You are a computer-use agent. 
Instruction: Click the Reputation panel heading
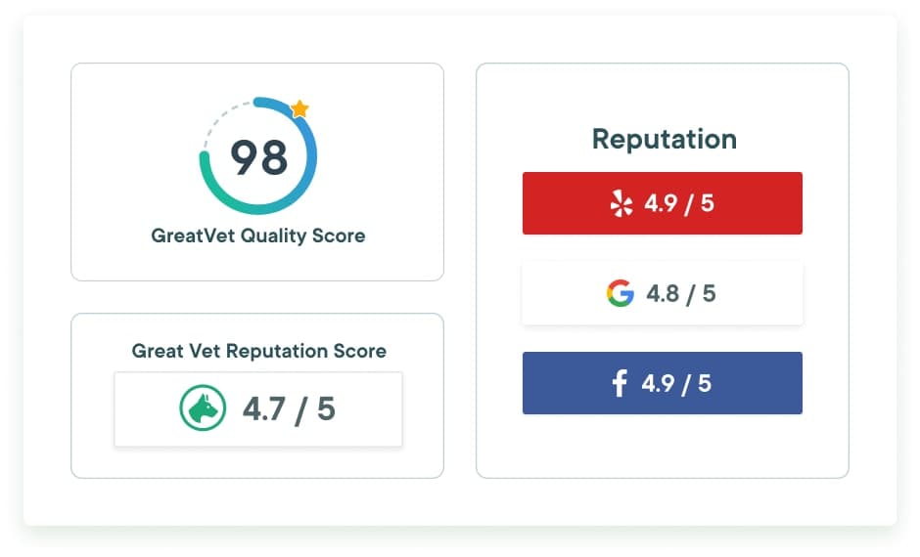(x=664, y=139)
